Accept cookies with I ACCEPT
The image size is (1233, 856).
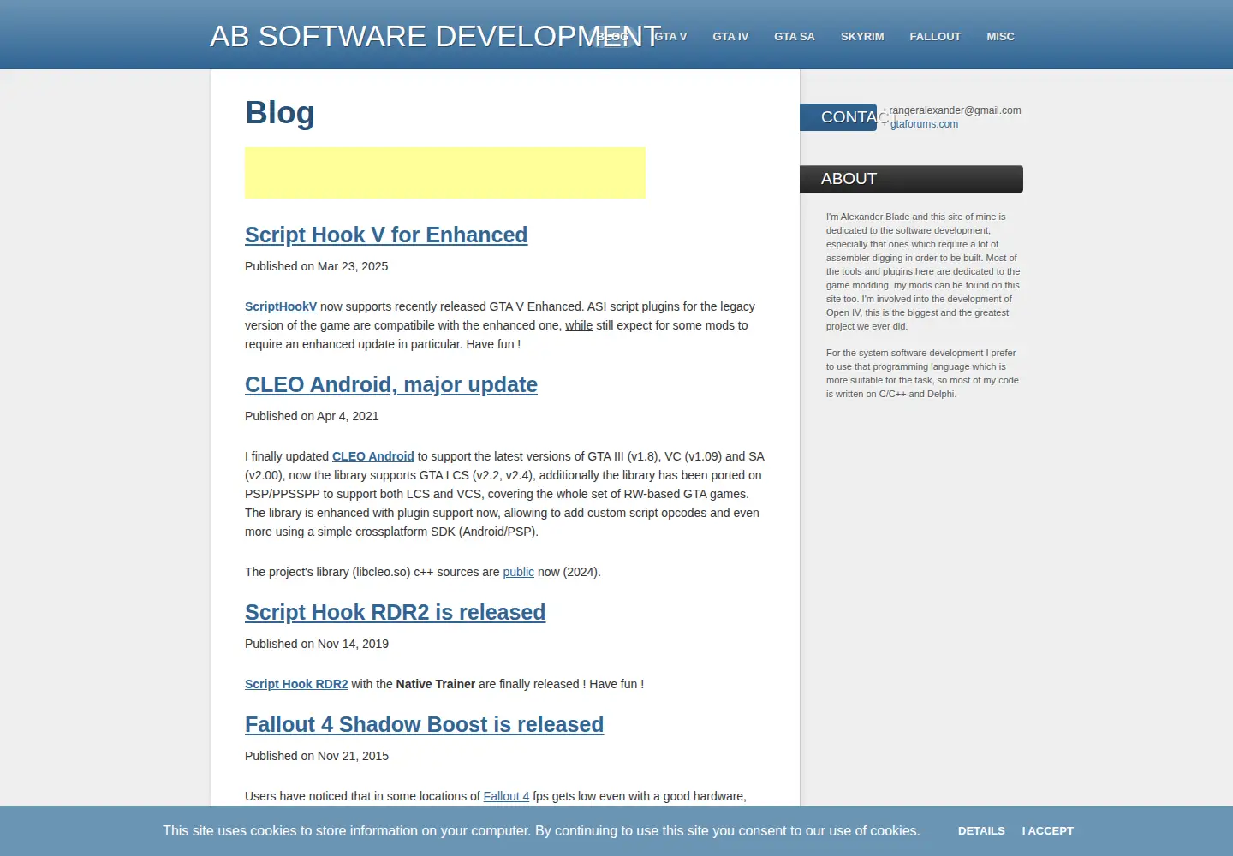click(1047, 831)
